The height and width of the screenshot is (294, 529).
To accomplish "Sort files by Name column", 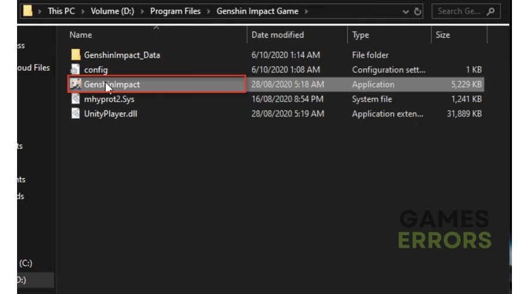I will [81, 35].
